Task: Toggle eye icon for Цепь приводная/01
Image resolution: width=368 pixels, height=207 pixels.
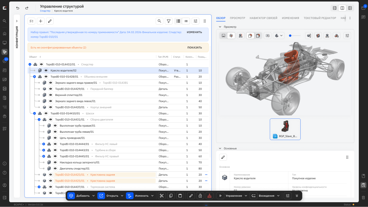Action: click(x=55, y=138)
